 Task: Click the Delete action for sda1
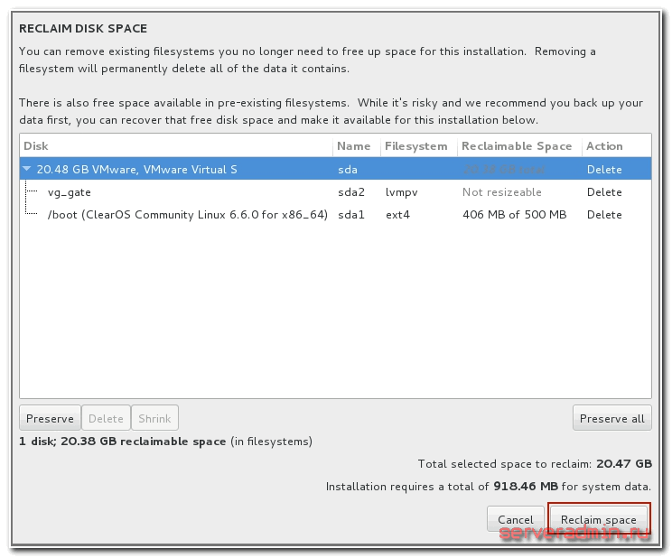604,215
